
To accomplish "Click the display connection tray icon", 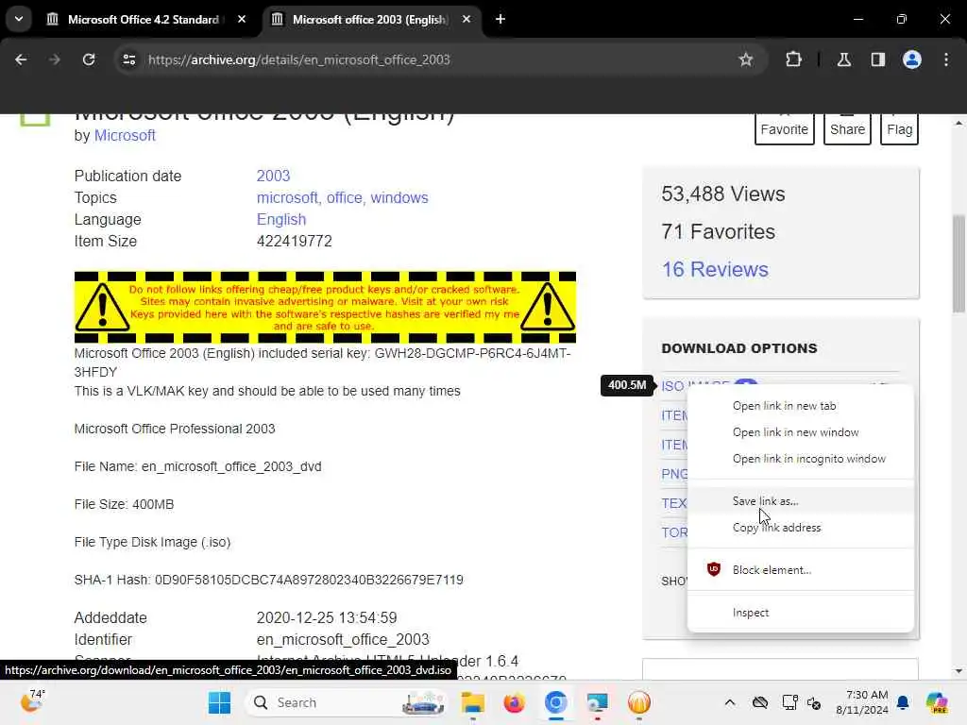I will coord(789,702).
